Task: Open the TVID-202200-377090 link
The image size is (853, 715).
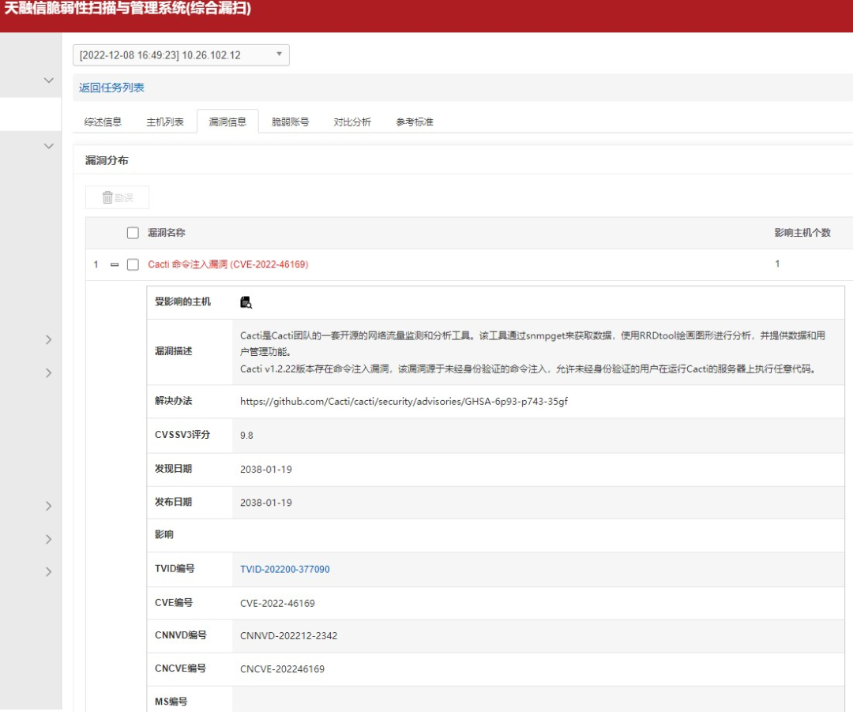Action: 284,569
